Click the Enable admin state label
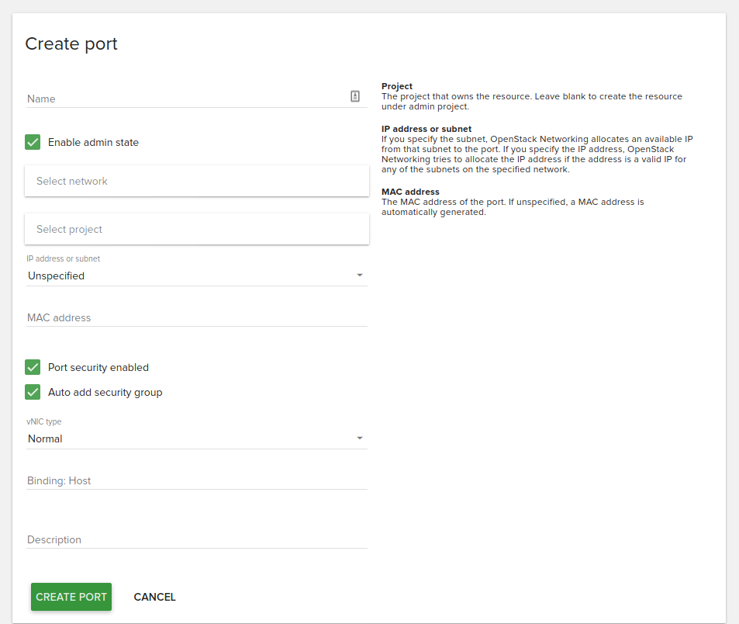739x624 pixels. [93, 143]
